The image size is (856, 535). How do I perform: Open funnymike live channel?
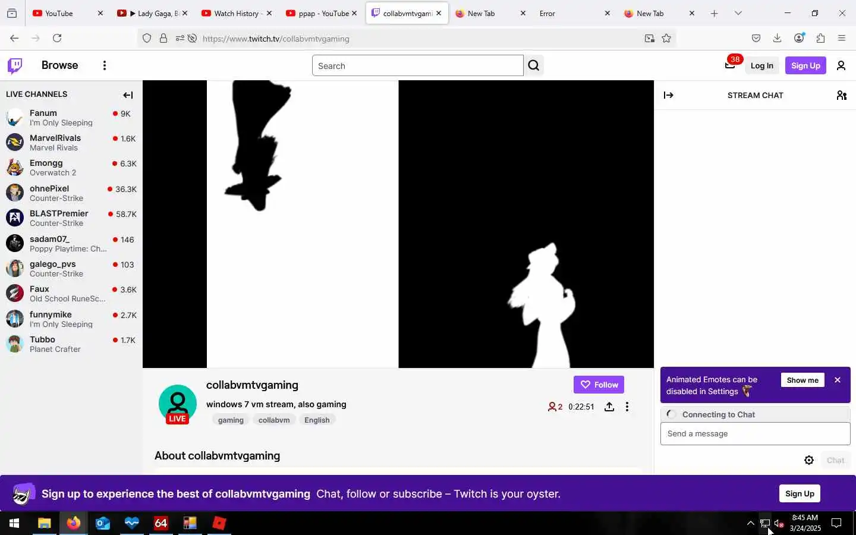pos(71,319)
